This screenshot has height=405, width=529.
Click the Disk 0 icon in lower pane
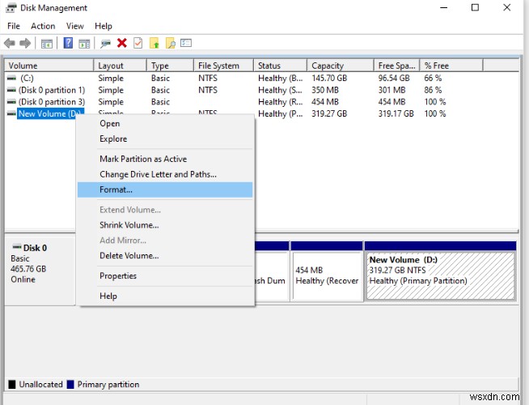[x=17, y=246]
